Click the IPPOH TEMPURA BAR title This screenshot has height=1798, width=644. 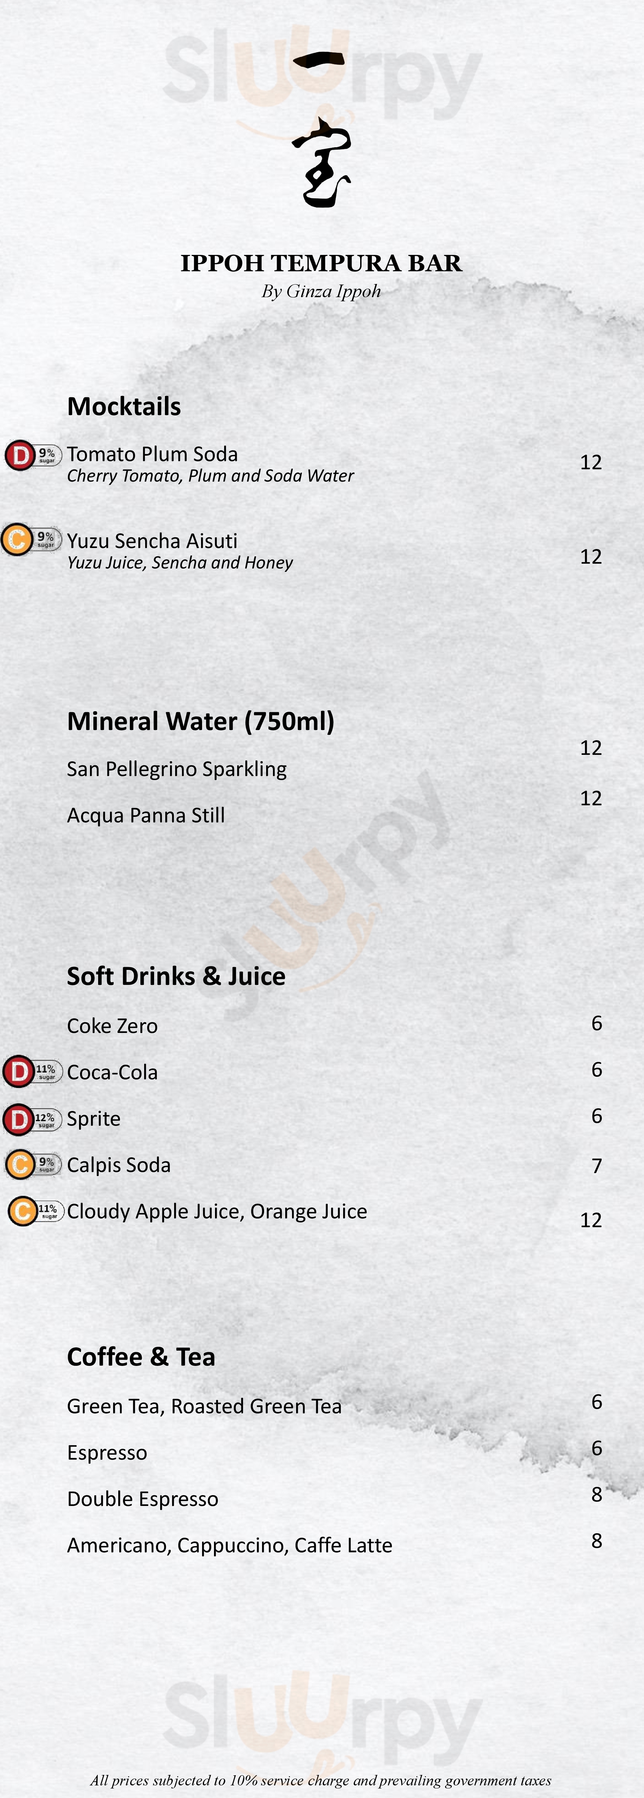pos(321,263)
